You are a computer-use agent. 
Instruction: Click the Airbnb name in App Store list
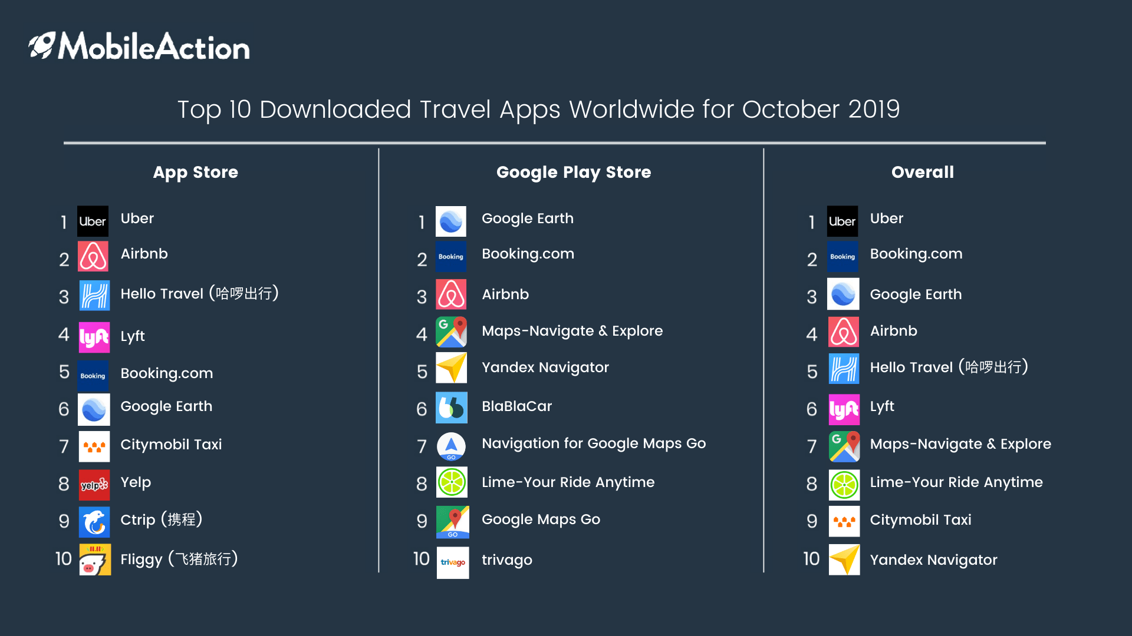click(144, 254)
